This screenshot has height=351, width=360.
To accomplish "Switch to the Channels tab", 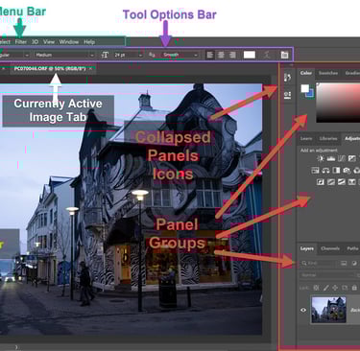I will tap(330, 248).
